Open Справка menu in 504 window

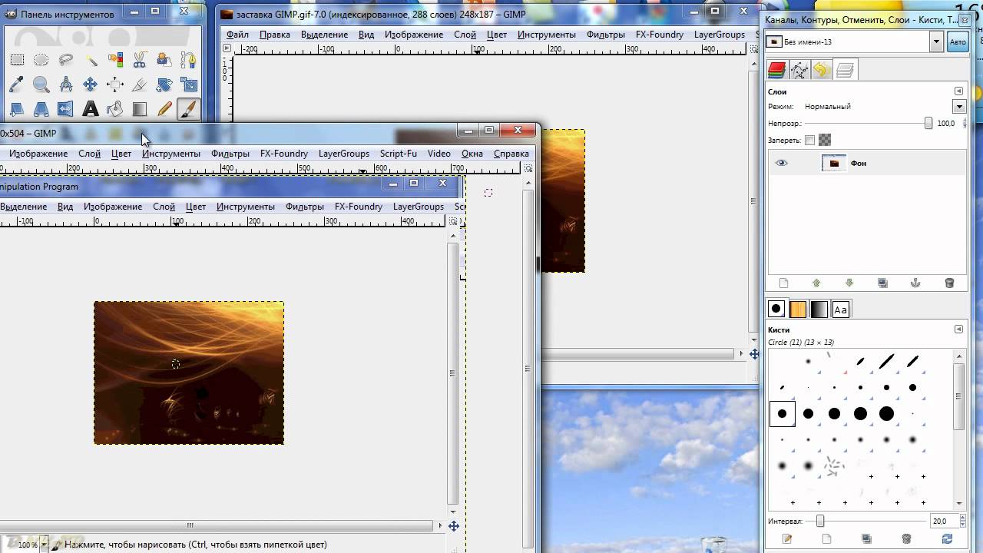tap(511, 154)
